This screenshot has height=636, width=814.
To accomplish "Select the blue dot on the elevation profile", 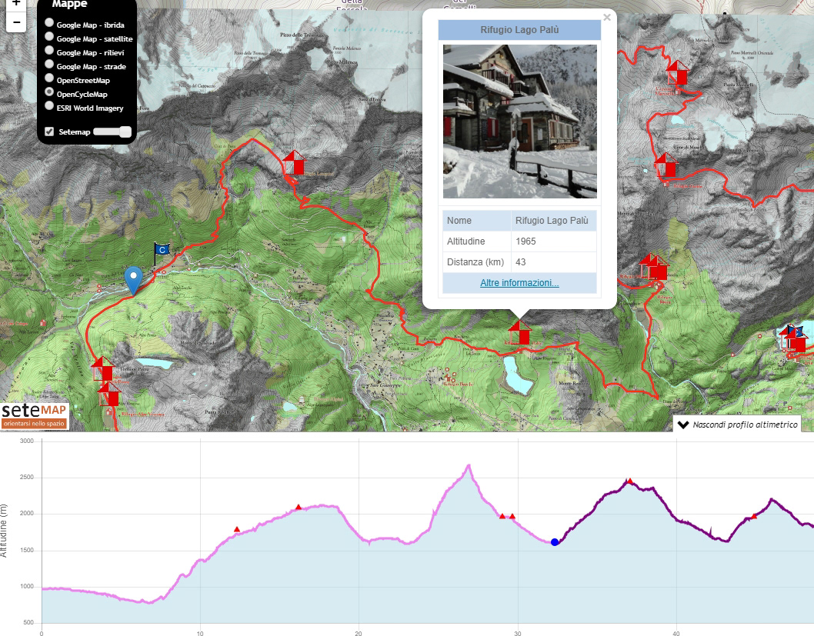I will pos(555,542).
